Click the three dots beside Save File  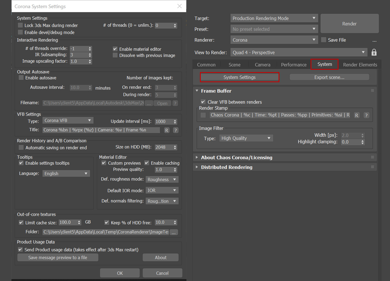tap(374, 40)
